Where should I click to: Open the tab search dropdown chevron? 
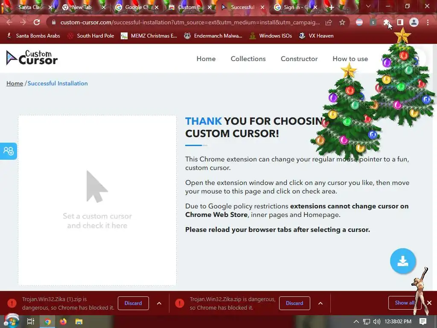tap(368, 6)
